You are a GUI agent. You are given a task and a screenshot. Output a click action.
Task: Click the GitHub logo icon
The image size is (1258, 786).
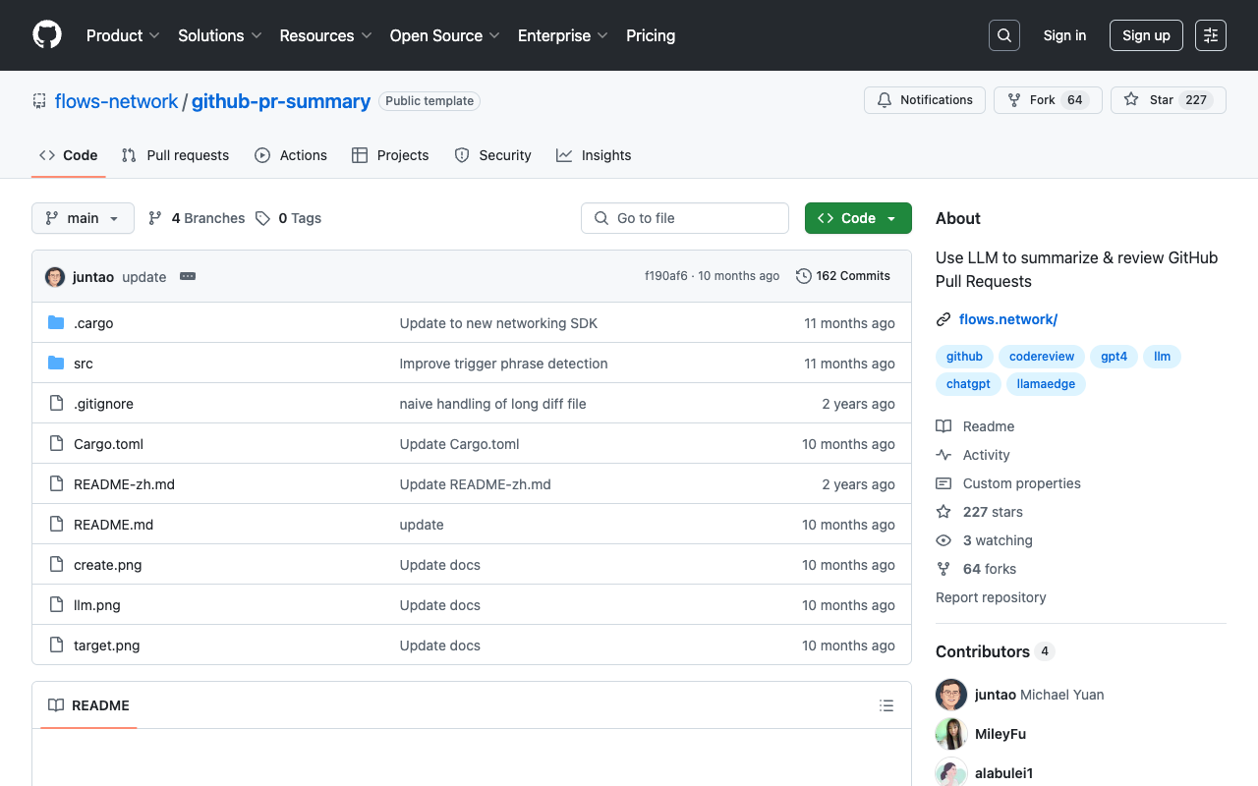pyautogui.click(x=47, y=35)
